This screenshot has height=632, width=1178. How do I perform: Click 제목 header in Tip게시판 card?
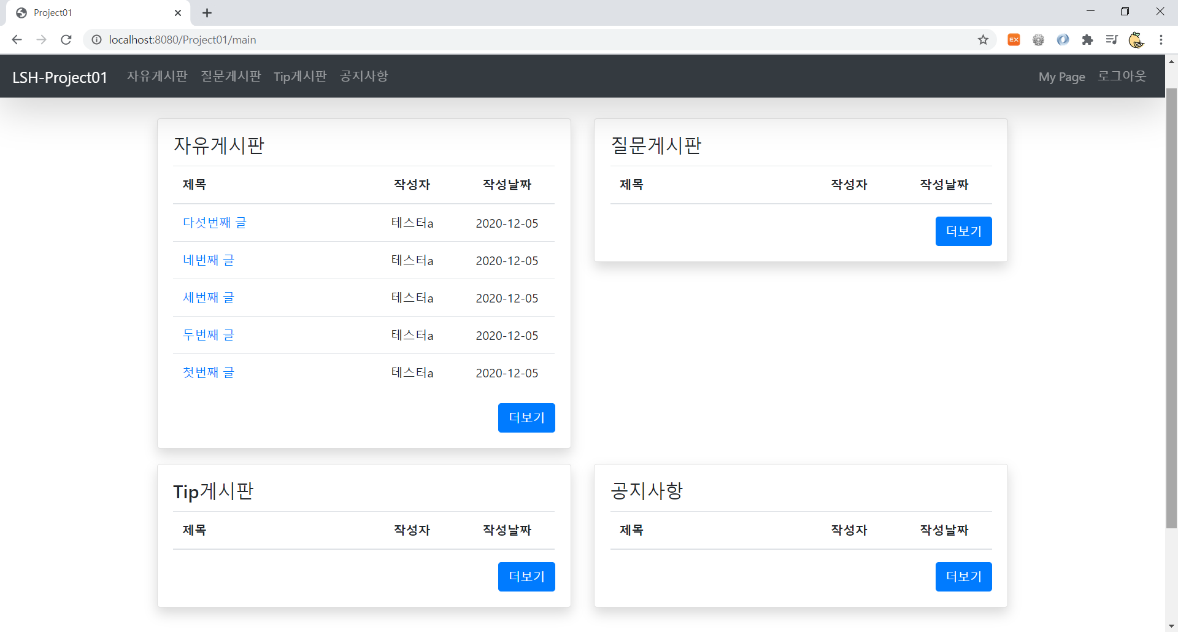point(194,530)
